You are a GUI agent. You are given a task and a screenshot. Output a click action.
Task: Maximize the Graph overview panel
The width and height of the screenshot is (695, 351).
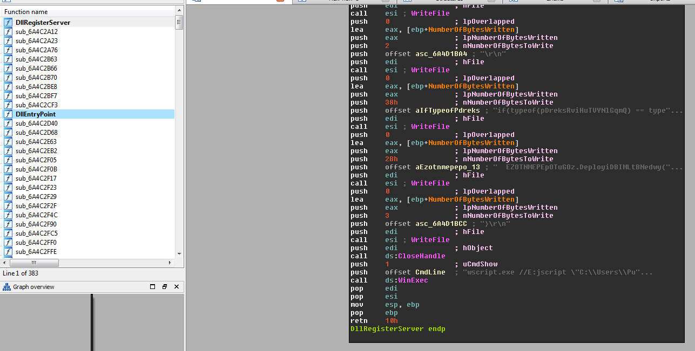point(153,287)
